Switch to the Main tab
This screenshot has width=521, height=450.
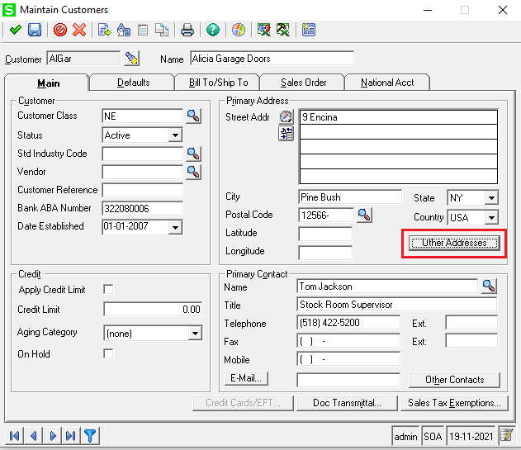tap(49, 83)
